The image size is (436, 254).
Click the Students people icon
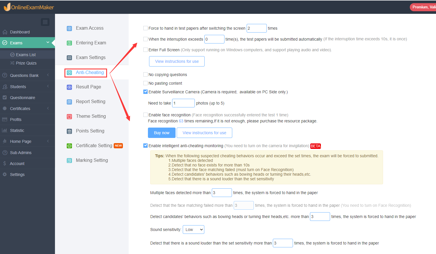(x=5, y=87)
